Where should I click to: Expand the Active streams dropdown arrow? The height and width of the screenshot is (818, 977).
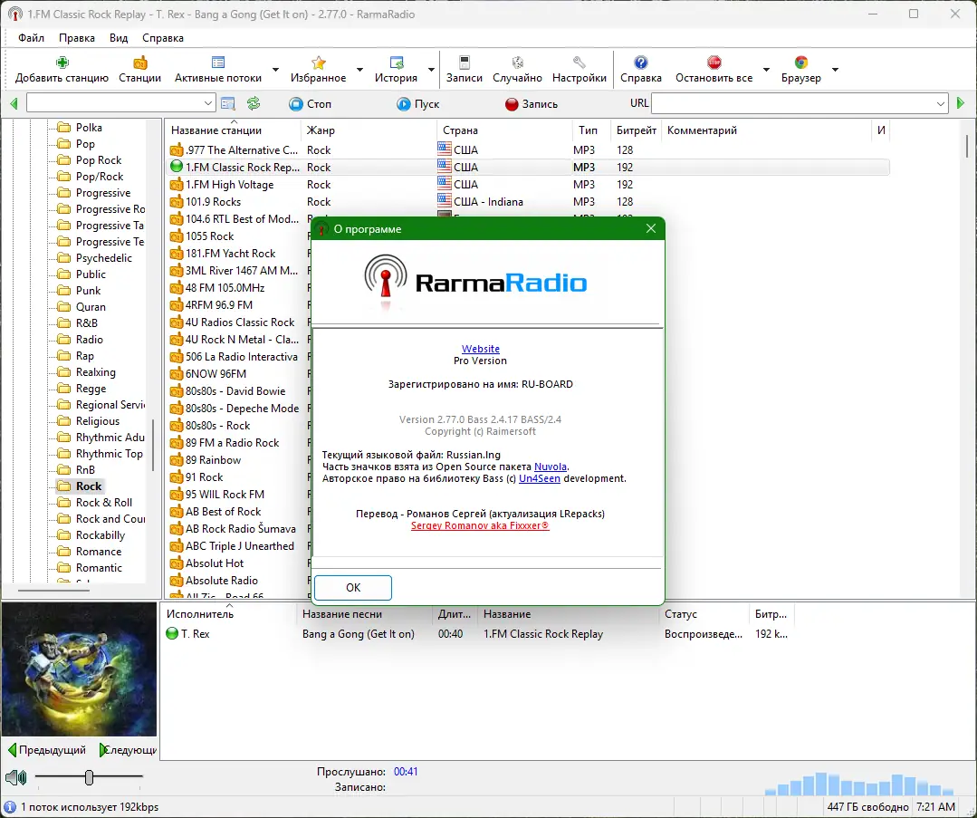275,69
